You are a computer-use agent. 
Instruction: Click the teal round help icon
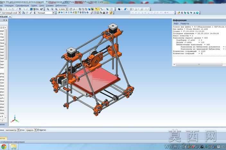197,13
